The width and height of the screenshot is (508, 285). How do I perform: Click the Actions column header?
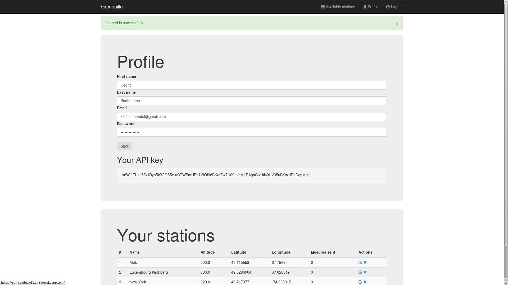[365, 252]
